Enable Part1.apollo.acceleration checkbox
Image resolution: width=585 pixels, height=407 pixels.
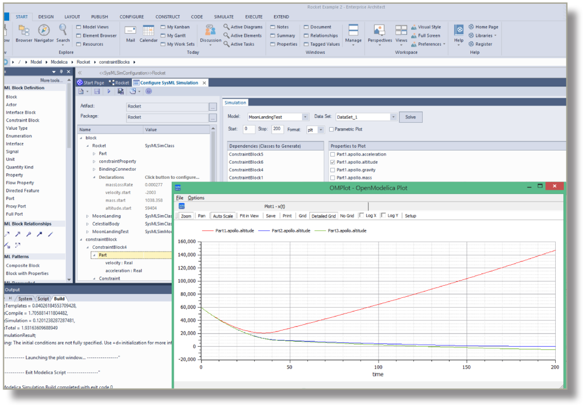pos(333,155)
